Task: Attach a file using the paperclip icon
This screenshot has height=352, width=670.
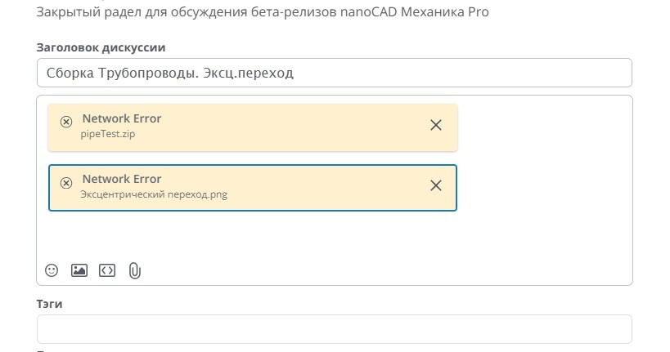Action: pyautogui.click(x=135, y=270)
